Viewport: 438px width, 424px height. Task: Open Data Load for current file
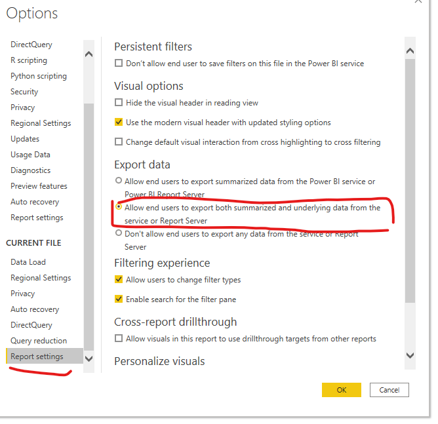point(28,262)
